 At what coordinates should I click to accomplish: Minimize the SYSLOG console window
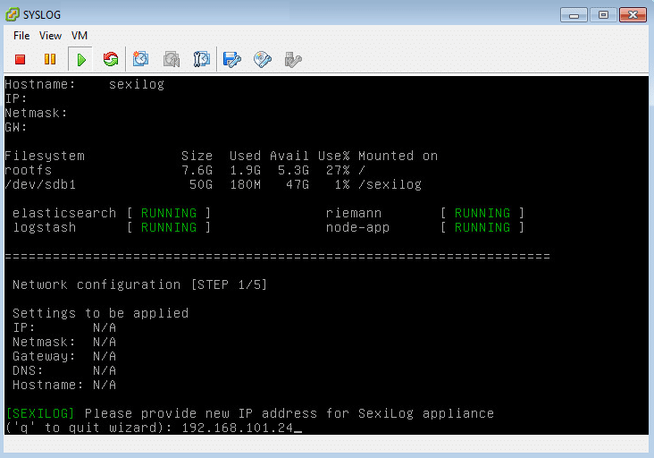(x=574, y=15)
